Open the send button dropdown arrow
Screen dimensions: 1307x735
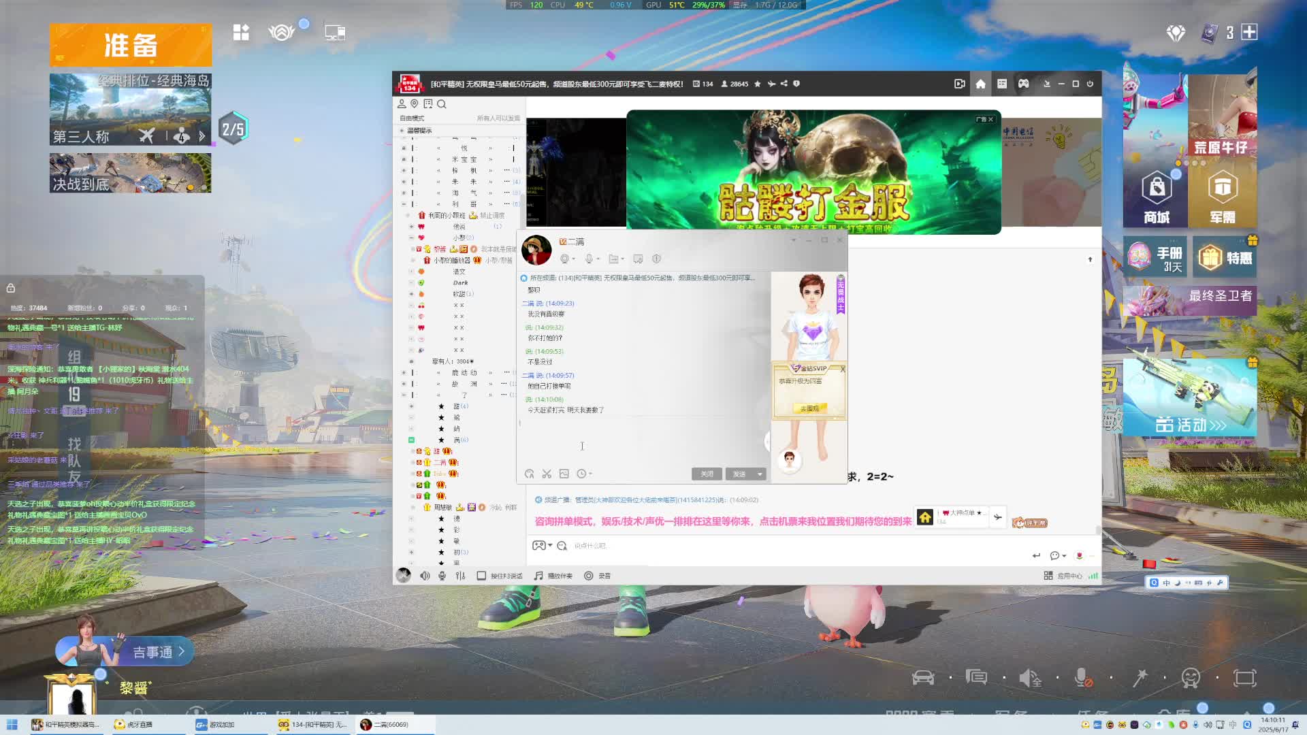click(x=760, y=474)
